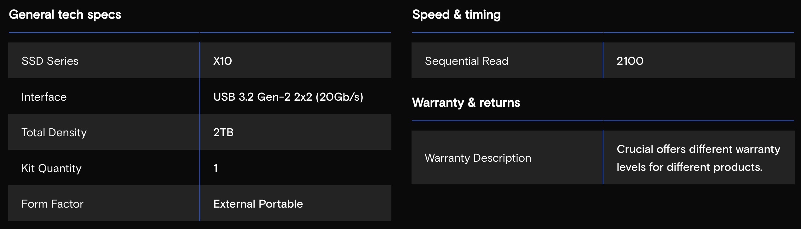Select the External Portable value
801x229 pixels.
click(x=258, y=204)
